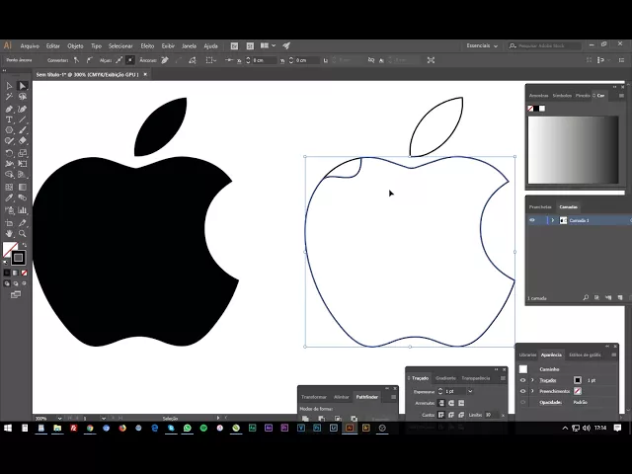Open the Traçado panel options menu
The image size is (632, 474).
(x=503, y=378)
